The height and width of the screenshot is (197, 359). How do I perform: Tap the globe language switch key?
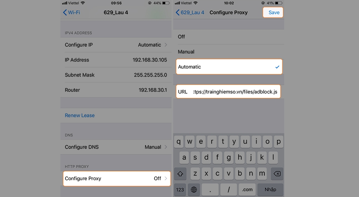click(x=194, y=190)
